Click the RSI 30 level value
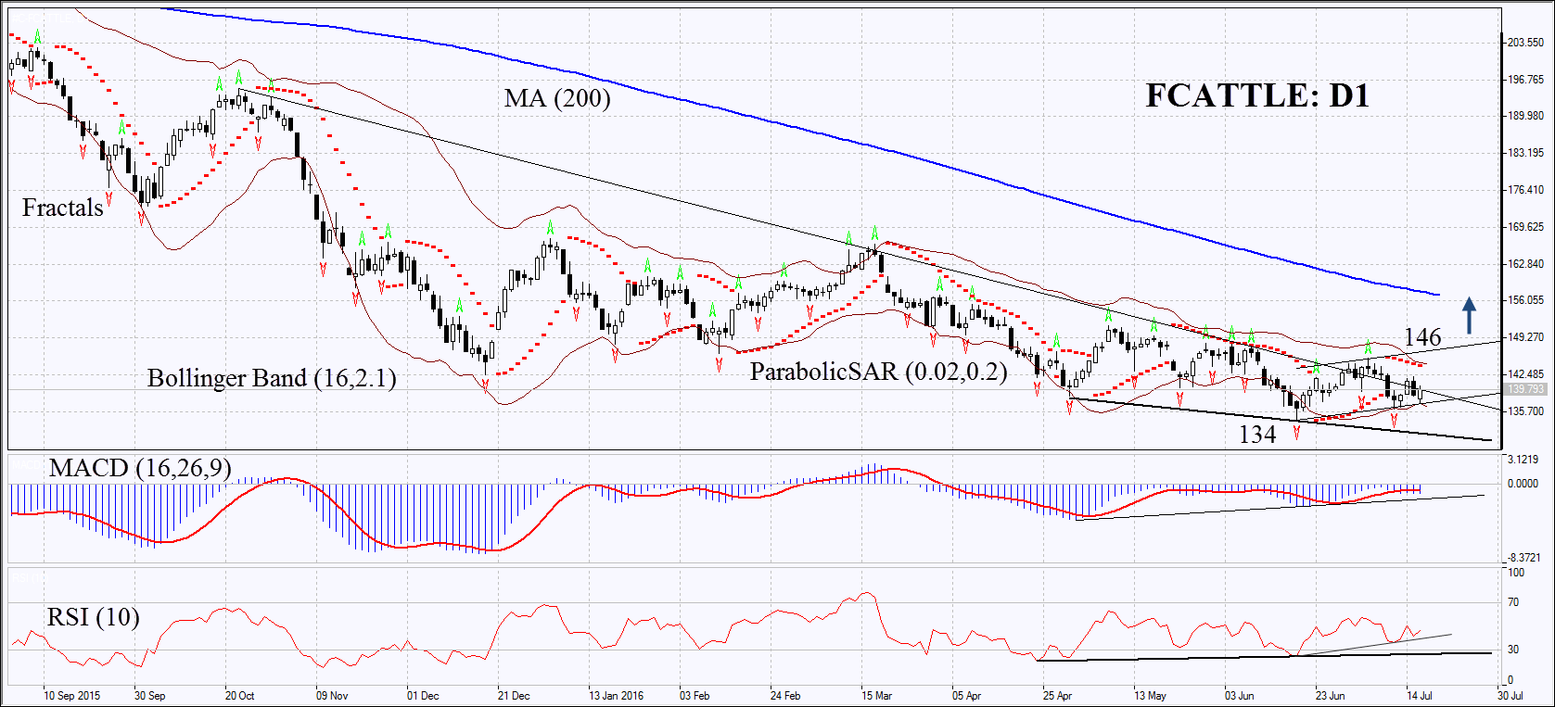 (x=1513, y=650)
